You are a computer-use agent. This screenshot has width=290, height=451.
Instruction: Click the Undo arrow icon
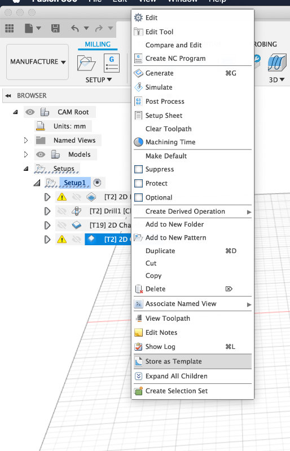(x=75, y=28)
